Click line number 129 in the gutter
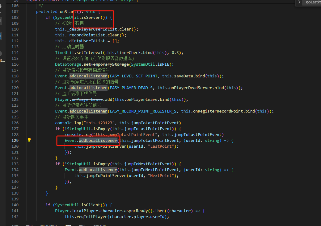Image resolution: width=321 pixels, height=226 pixels. coord(15,141)
